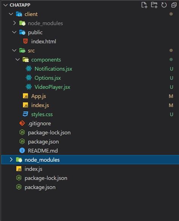Click the HTML5 icon of index.html

point(25,41)
